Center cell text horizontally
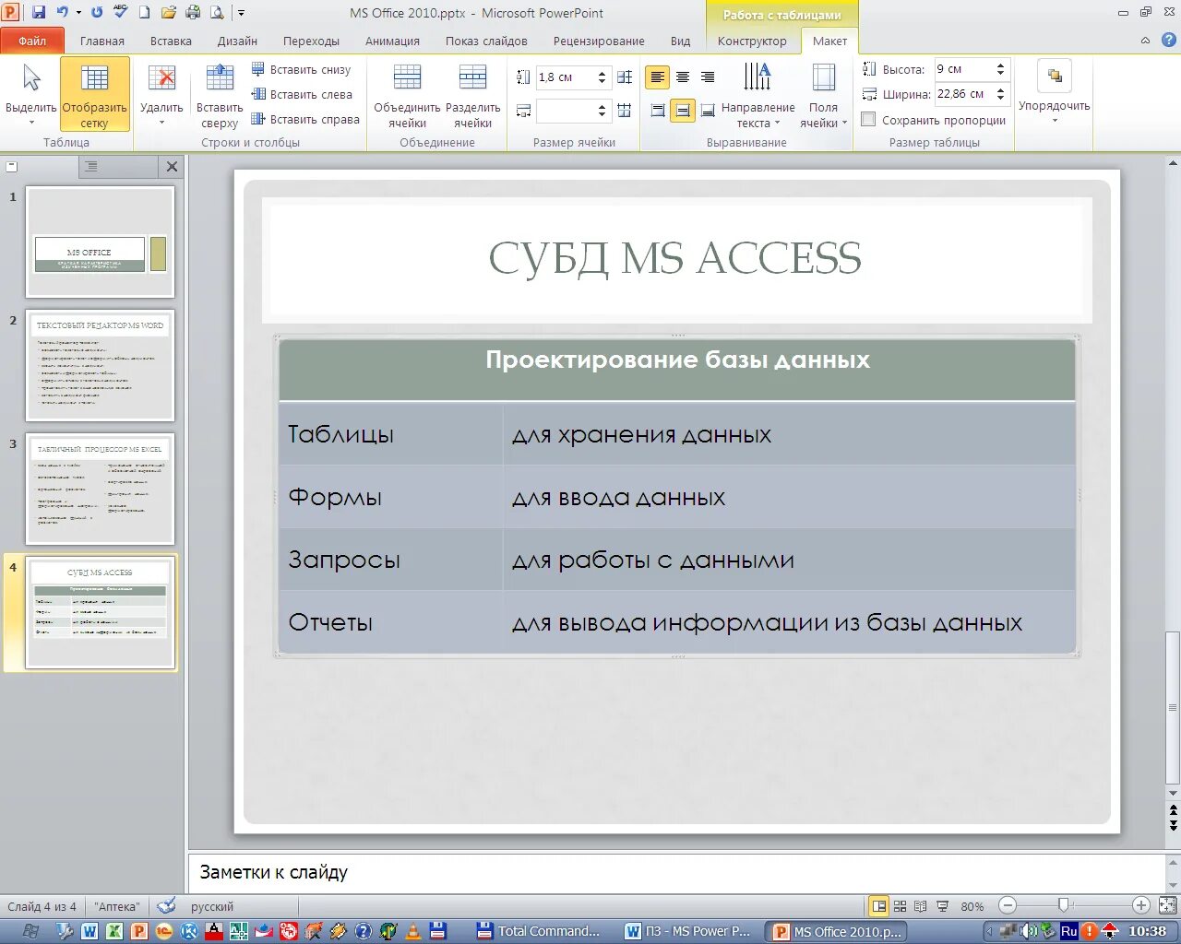The height and width of the screenshot is (944, 1181). [x=683, y=77]
